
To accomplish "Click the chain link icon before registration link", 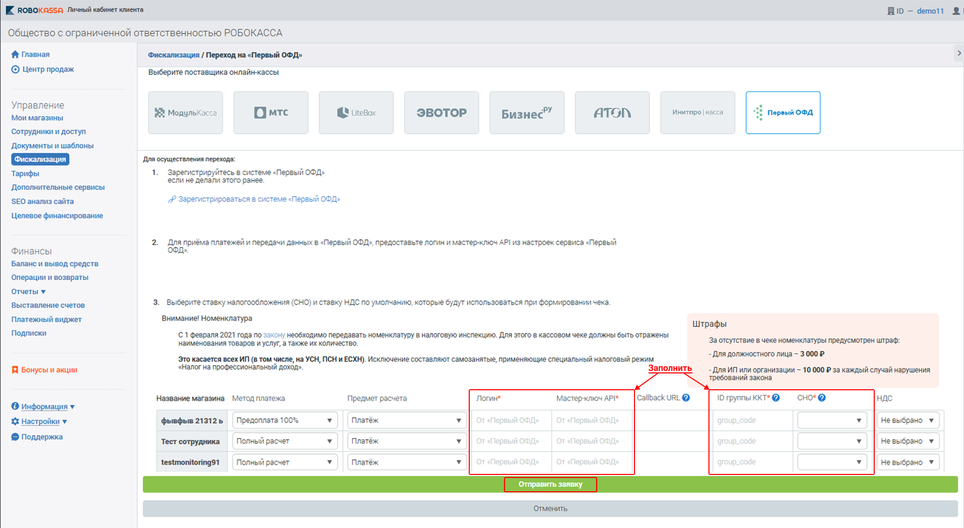I will coord(172,199).
